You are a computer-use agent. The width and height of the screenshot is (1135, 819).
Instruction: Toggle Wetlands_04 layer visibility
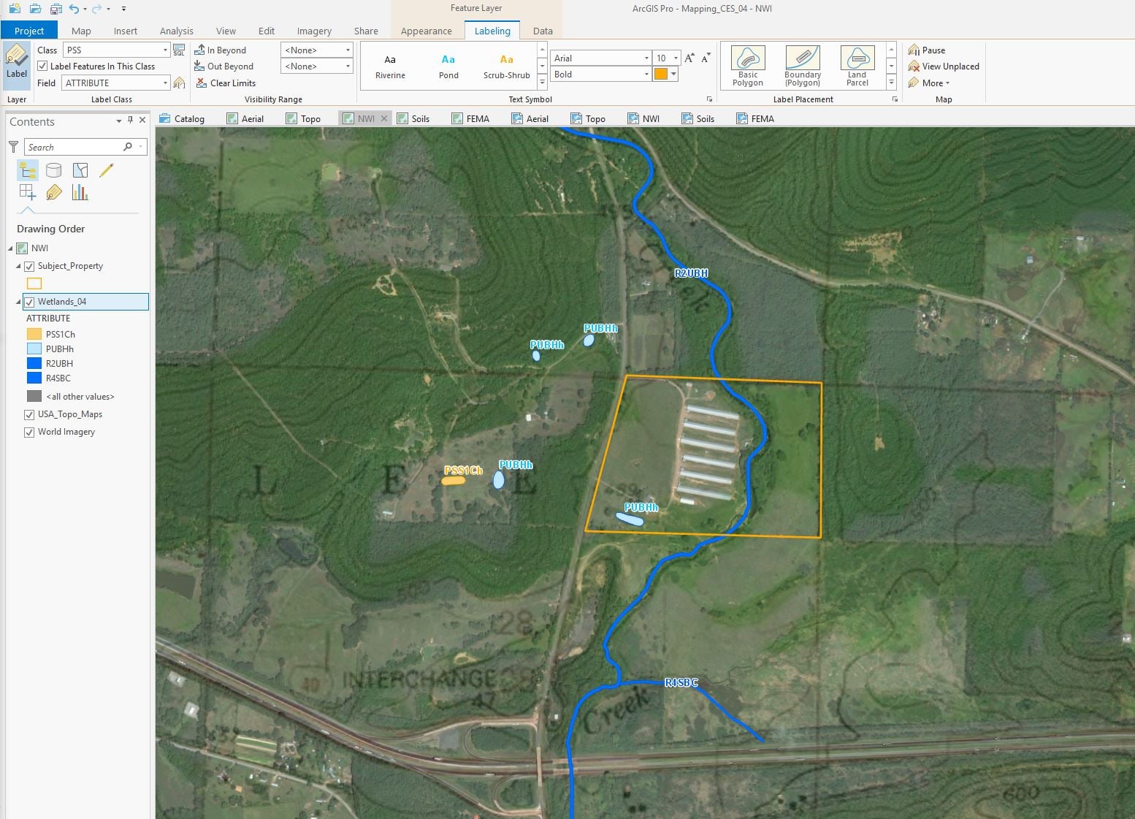point(29,302)
